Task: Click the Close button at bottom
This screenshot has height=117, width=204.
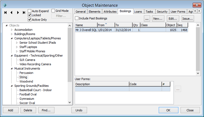Action: click(190, 110)
